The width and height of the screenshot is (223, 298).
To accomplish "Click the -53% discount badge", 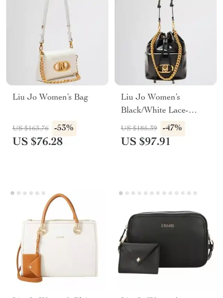I will pyautogui.click(x=64, y=128).
